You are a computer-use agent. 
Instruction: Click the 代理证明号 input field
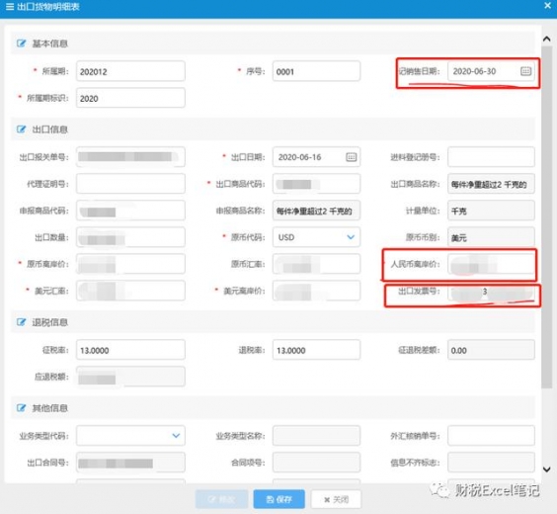coord(130,184)
